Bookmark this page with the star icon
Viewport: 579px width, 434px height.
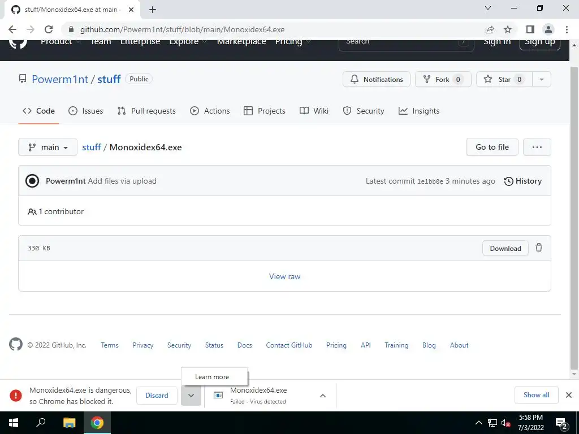click(508, 29)
